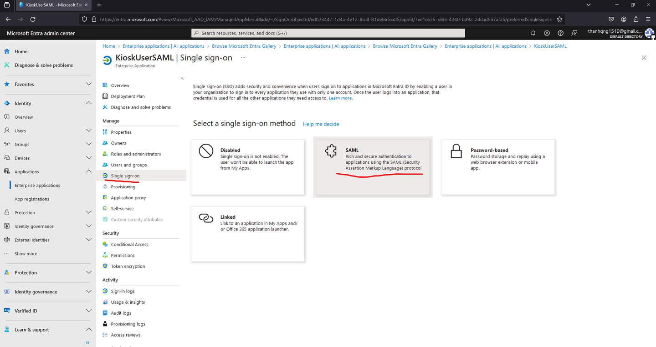Viewport: 656px width, 347px height.
Task: Click the Conditional Access icon
Action: pos(105,244)
